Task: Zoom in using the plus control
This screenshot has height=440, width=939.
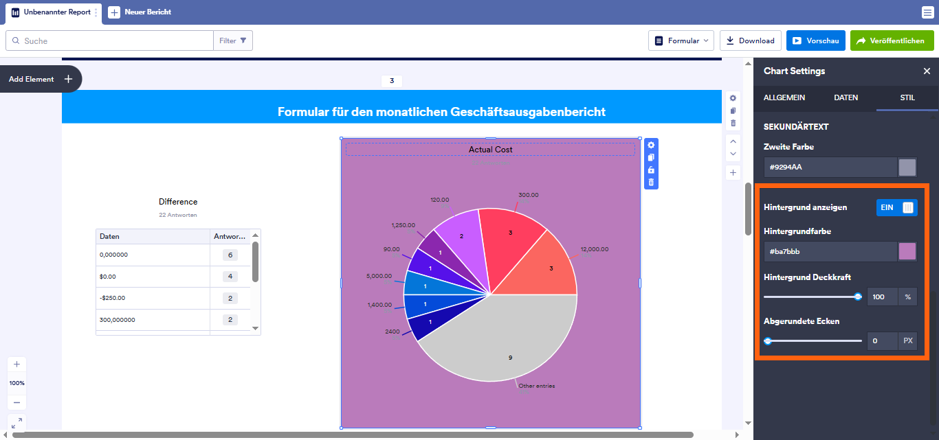Action: [16, 364]
